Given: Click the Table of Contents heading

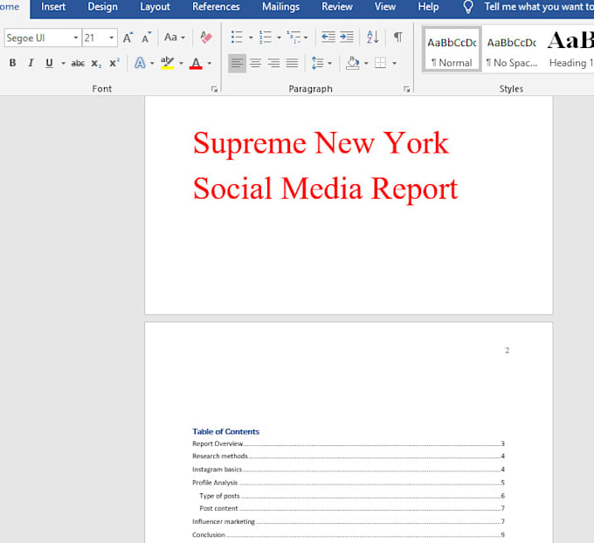Looking at the screenshot, I should coord(225,431).
